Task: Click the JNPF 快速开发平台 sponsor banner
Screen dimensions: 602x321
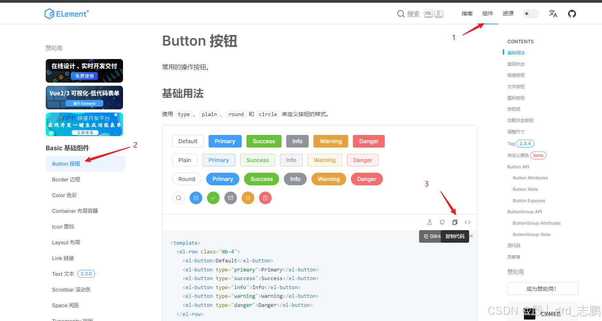Action: click(84, 124)
